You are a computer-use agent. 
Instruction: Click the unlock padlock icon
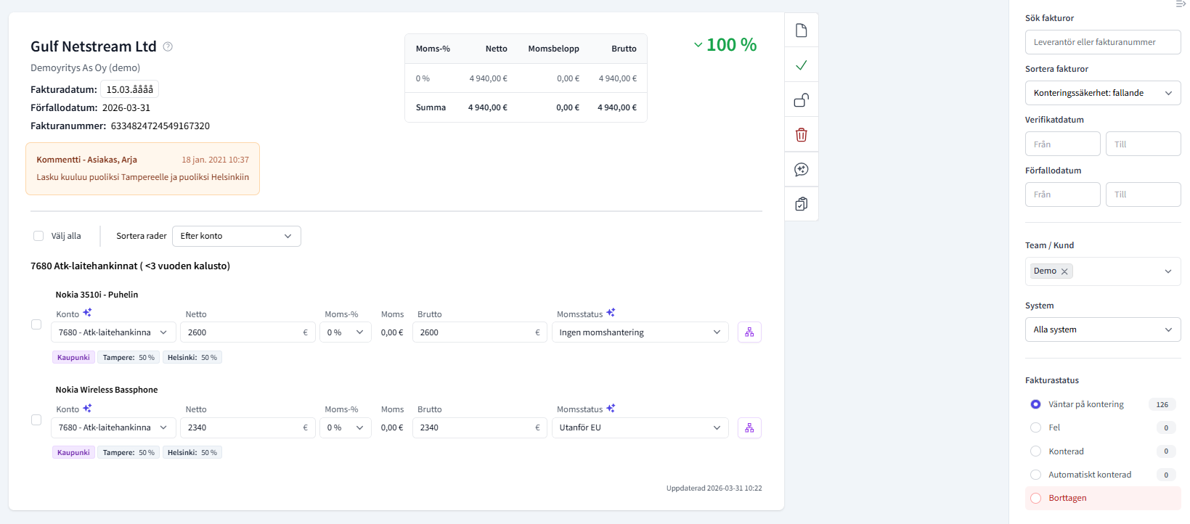click(802, 100)
